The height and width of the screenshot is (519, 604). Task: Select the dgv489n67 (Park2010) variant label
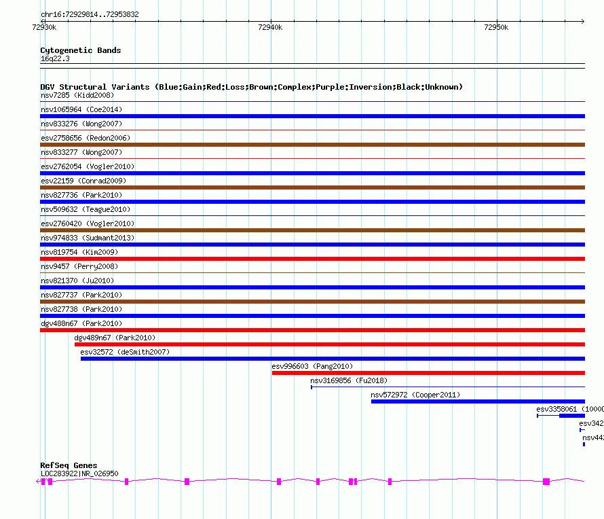coord(114,338)
